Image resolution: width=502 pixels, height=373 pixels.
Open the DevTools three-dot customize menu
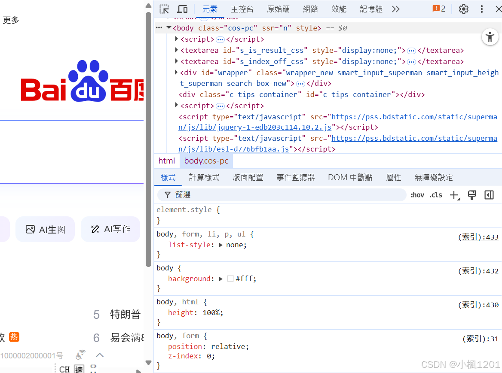coord(481,9)
